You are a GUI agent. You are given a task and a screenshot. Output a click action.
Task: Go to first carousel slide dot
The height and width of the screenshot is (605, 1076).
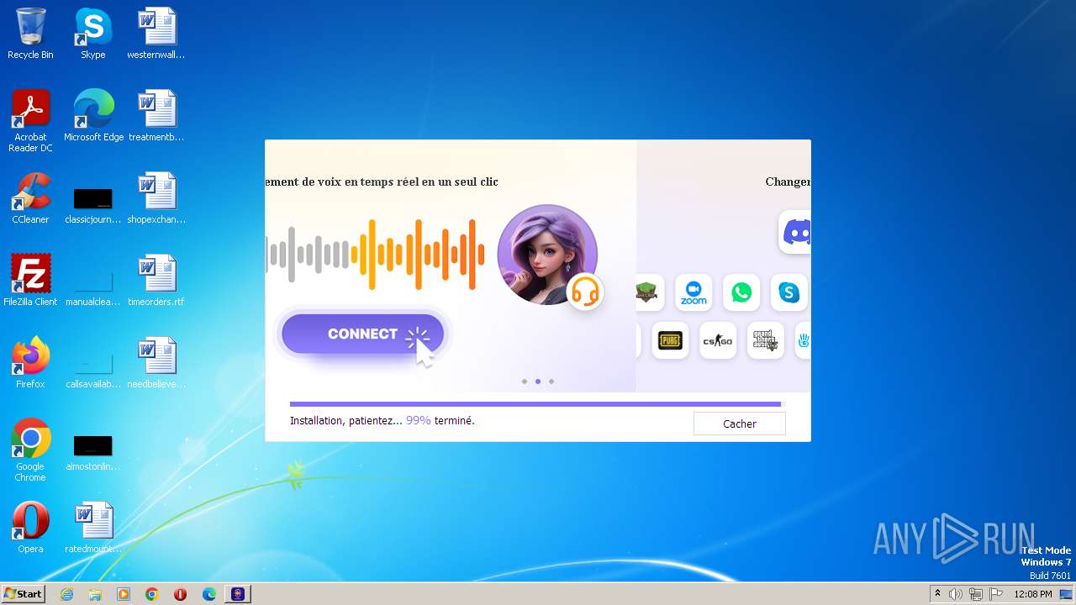pos(525,381)
